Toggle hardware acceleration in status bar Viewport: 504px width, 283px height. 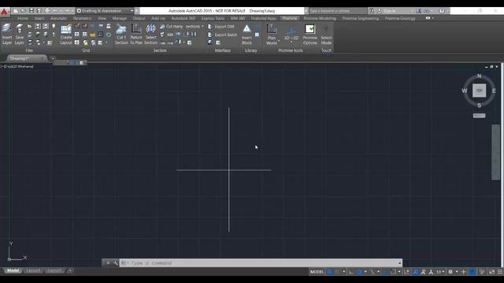coord(472,272)
